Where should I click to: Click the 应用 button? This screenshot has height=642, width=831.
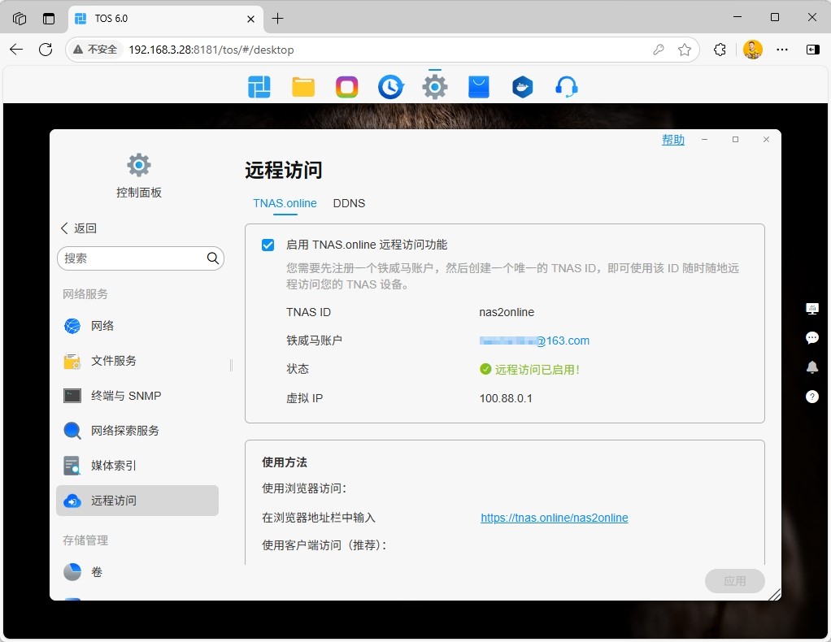pyautogui.click(x=734, y=581)
